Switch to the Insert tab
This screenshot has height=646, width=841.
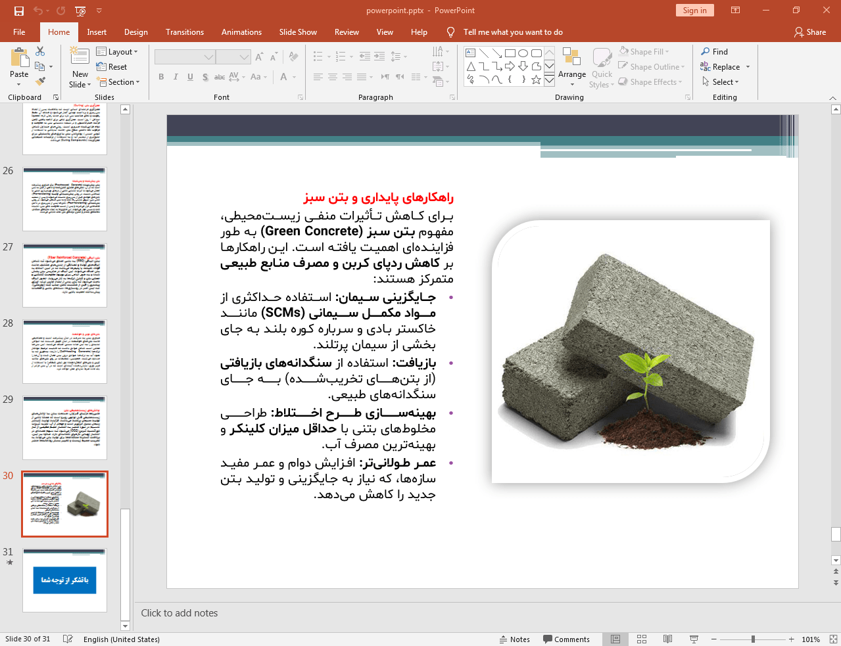(x=97, y=32)
